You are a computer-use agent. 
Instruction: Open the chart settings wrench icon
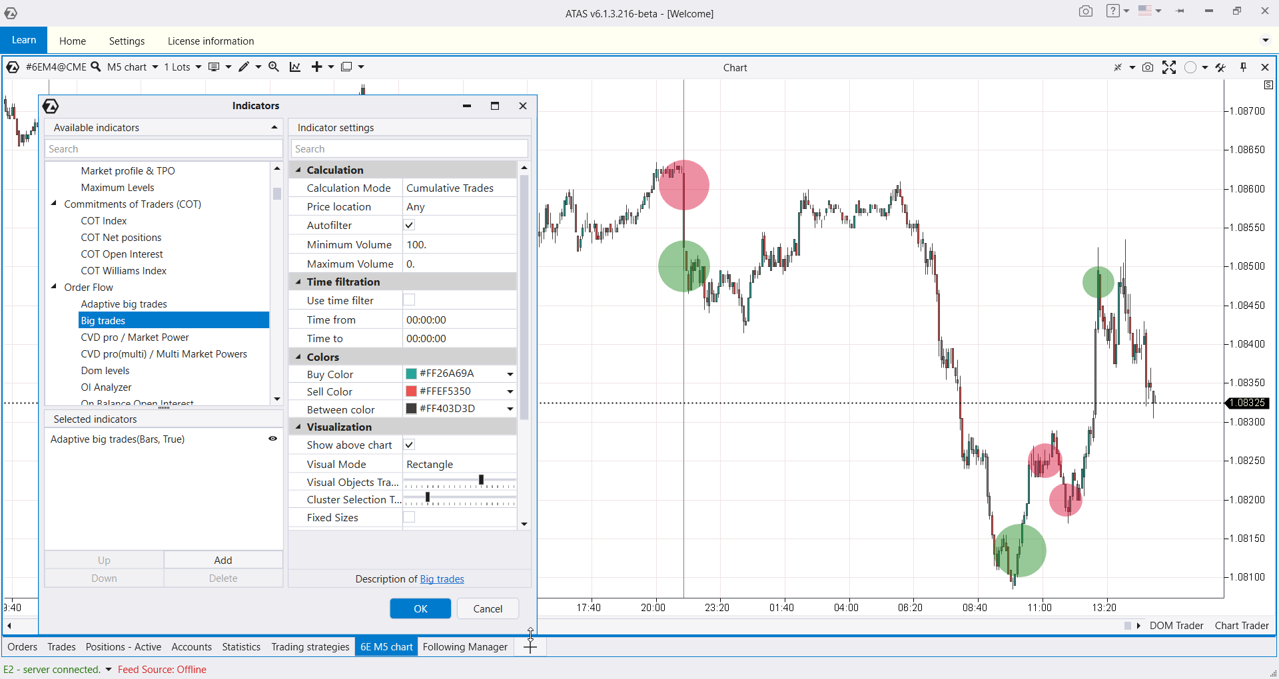(1222, 67)
